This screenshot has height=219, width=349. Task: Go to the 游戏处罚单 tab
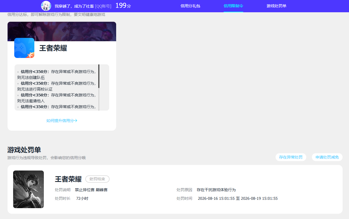[x=276, y=6]
